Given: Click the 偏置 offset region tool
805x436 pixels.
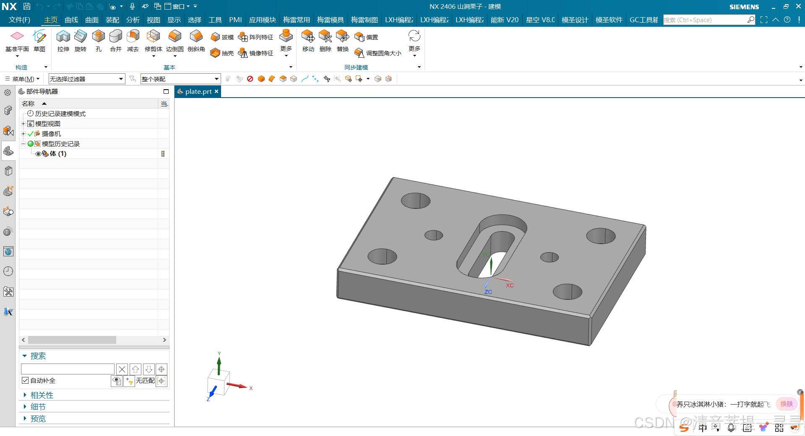Looking at the screenshot, I should coord(366,37).
